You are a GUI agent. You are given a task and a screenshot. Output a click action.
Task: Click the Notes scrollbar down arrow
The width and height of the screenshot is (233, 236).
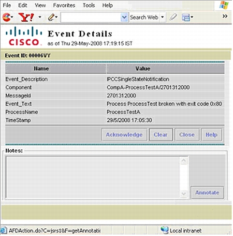coord(184,193)
